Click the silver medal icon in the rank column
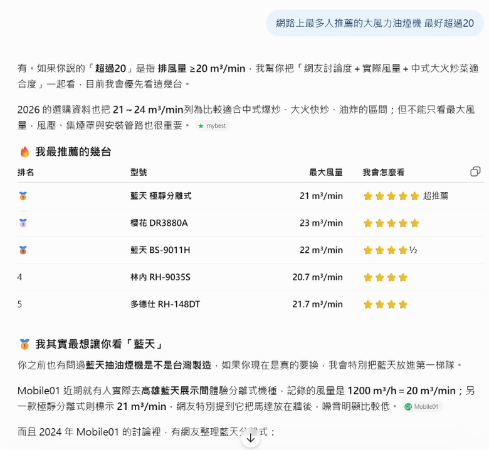The image size is (489, 450). [23, 223]
